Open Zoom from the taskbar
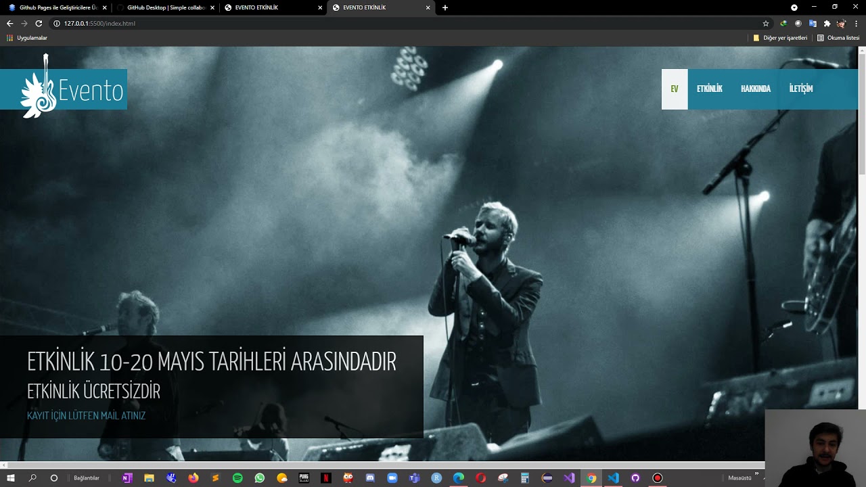866x487 pixels. pos(392,478)
